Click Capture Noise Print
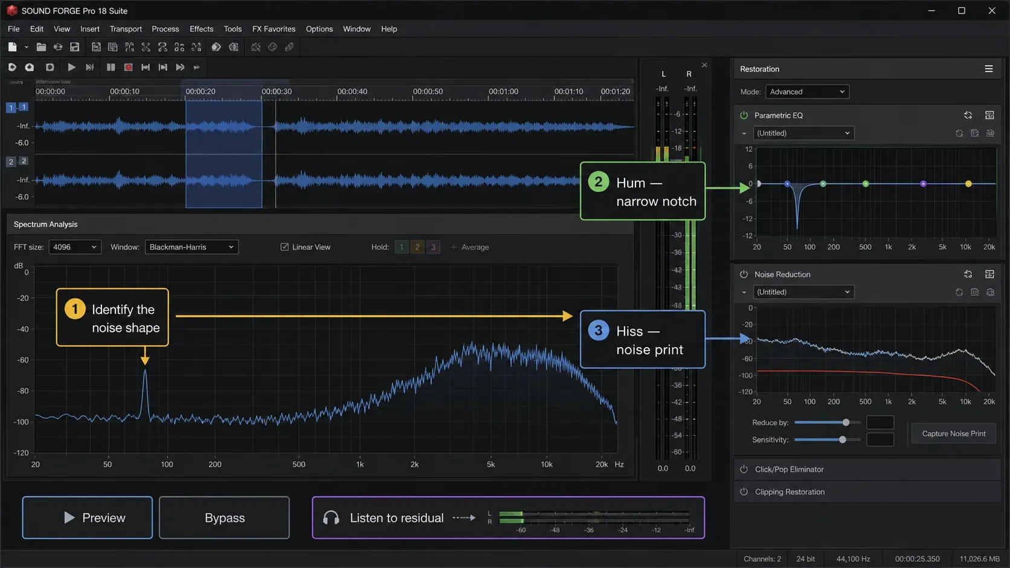 click(x=954, y=433)
